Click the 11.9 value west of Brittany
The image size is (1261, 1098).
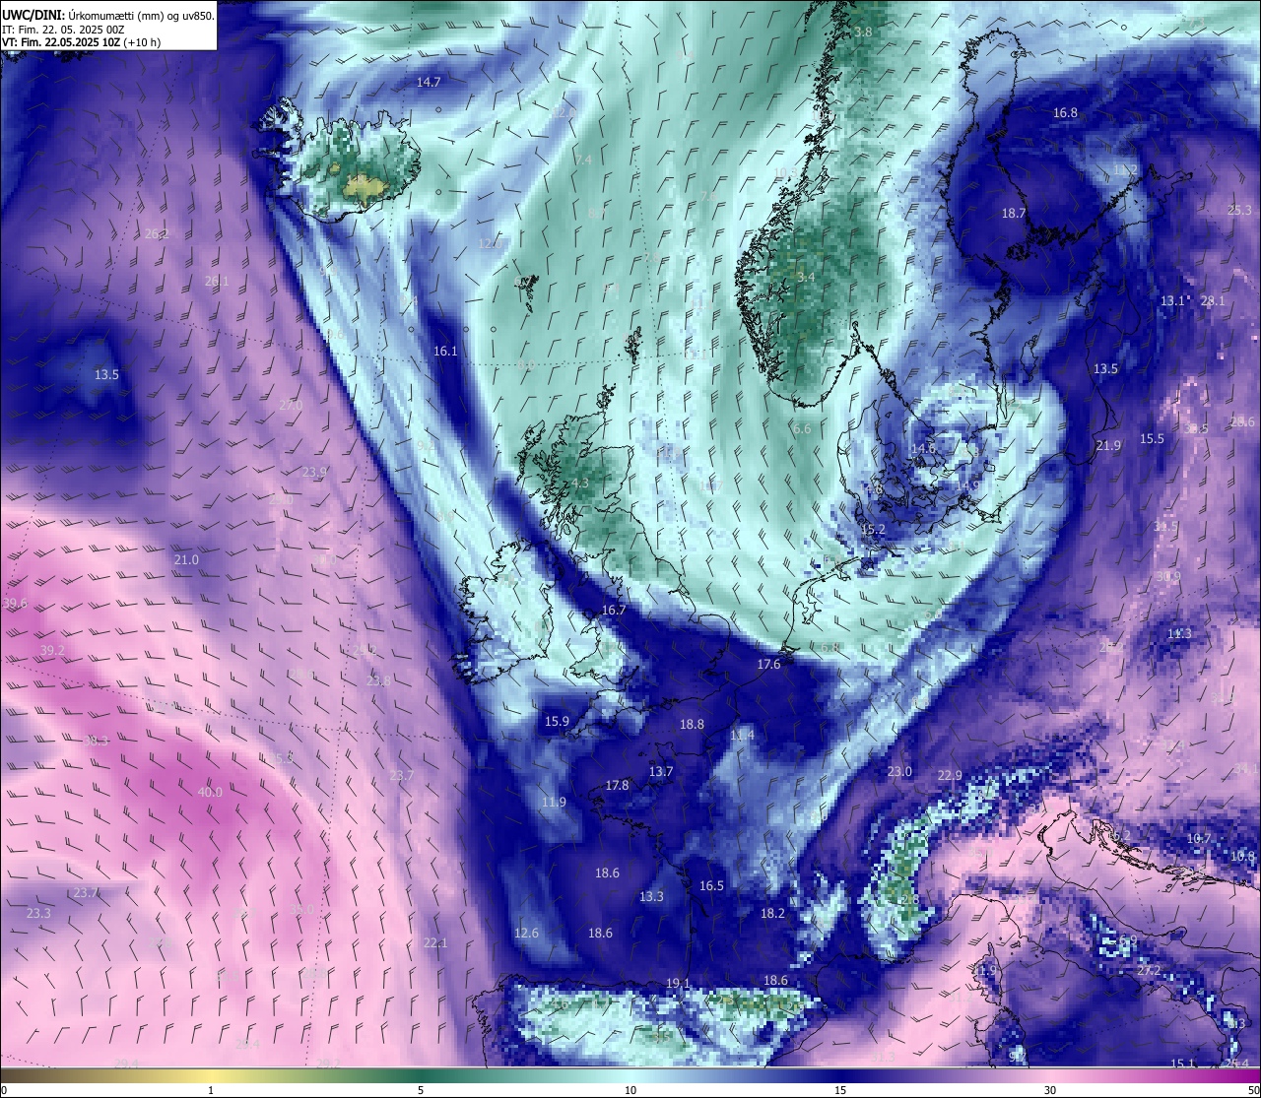click(554, 803)
